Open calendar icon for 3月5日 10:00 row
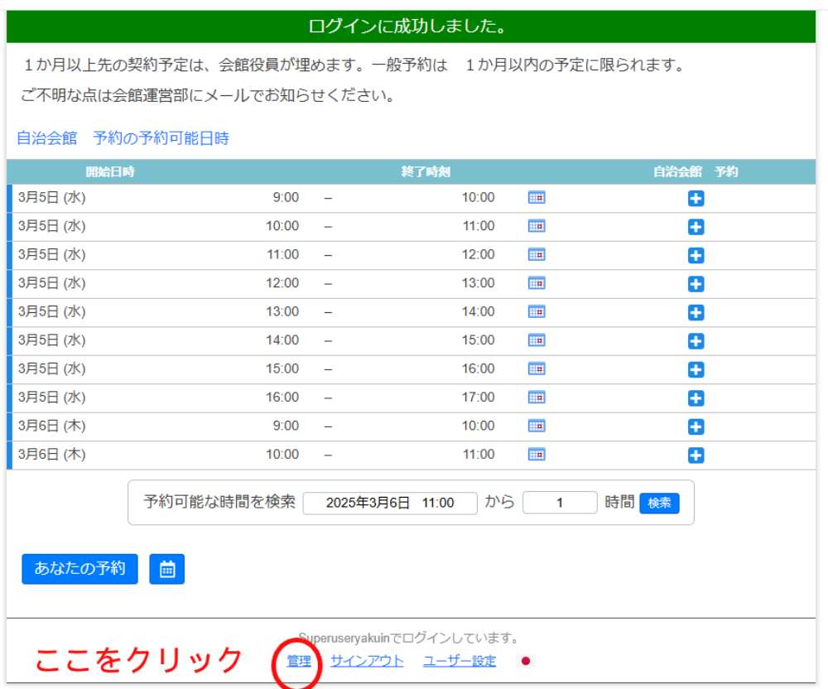828x689 pixels. pos(537,226)
